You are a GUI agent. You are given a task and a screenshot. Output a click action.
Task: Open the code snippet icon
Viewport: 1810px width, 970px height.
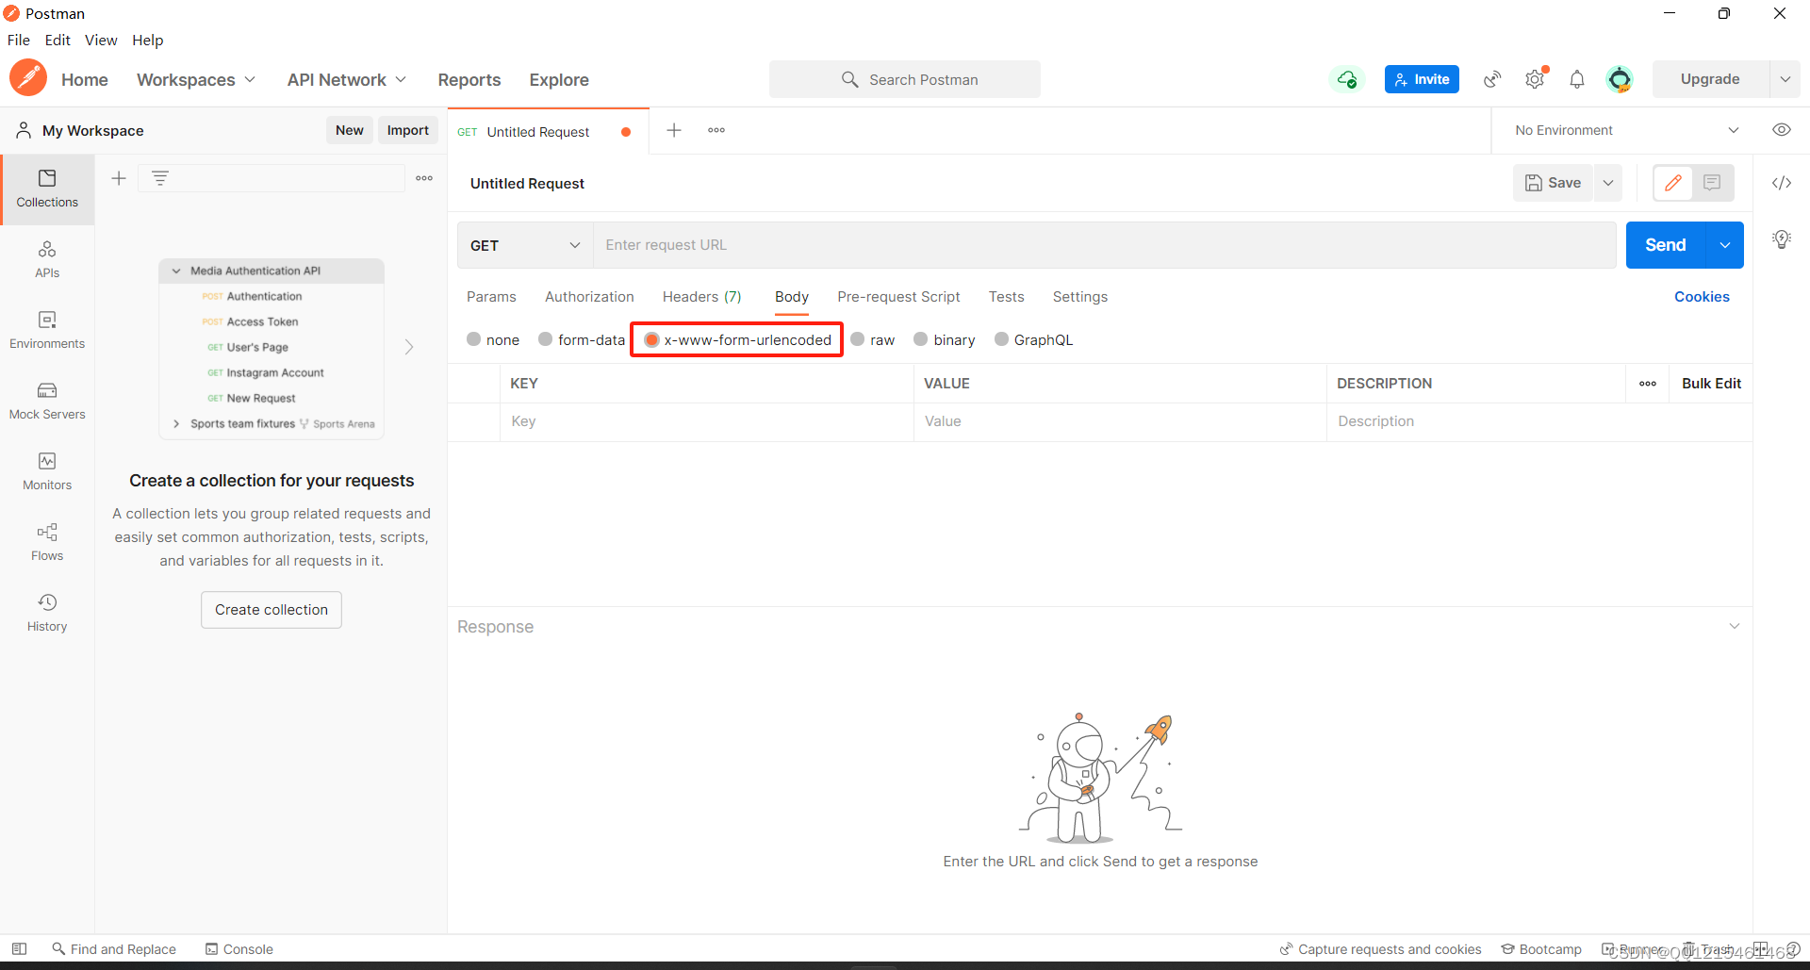coord(1782,183)
